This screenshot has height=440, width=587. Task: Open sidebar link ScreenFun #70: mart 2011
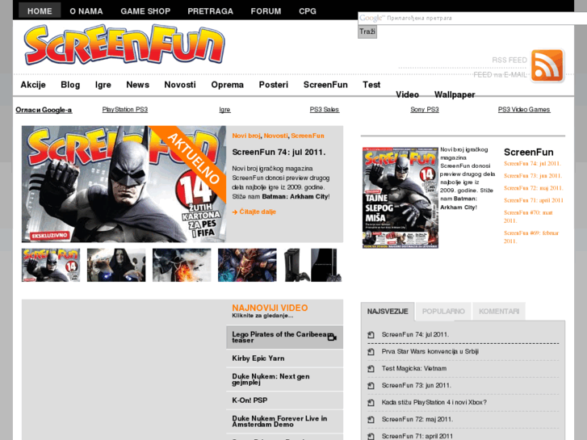[x=528, y=217]
